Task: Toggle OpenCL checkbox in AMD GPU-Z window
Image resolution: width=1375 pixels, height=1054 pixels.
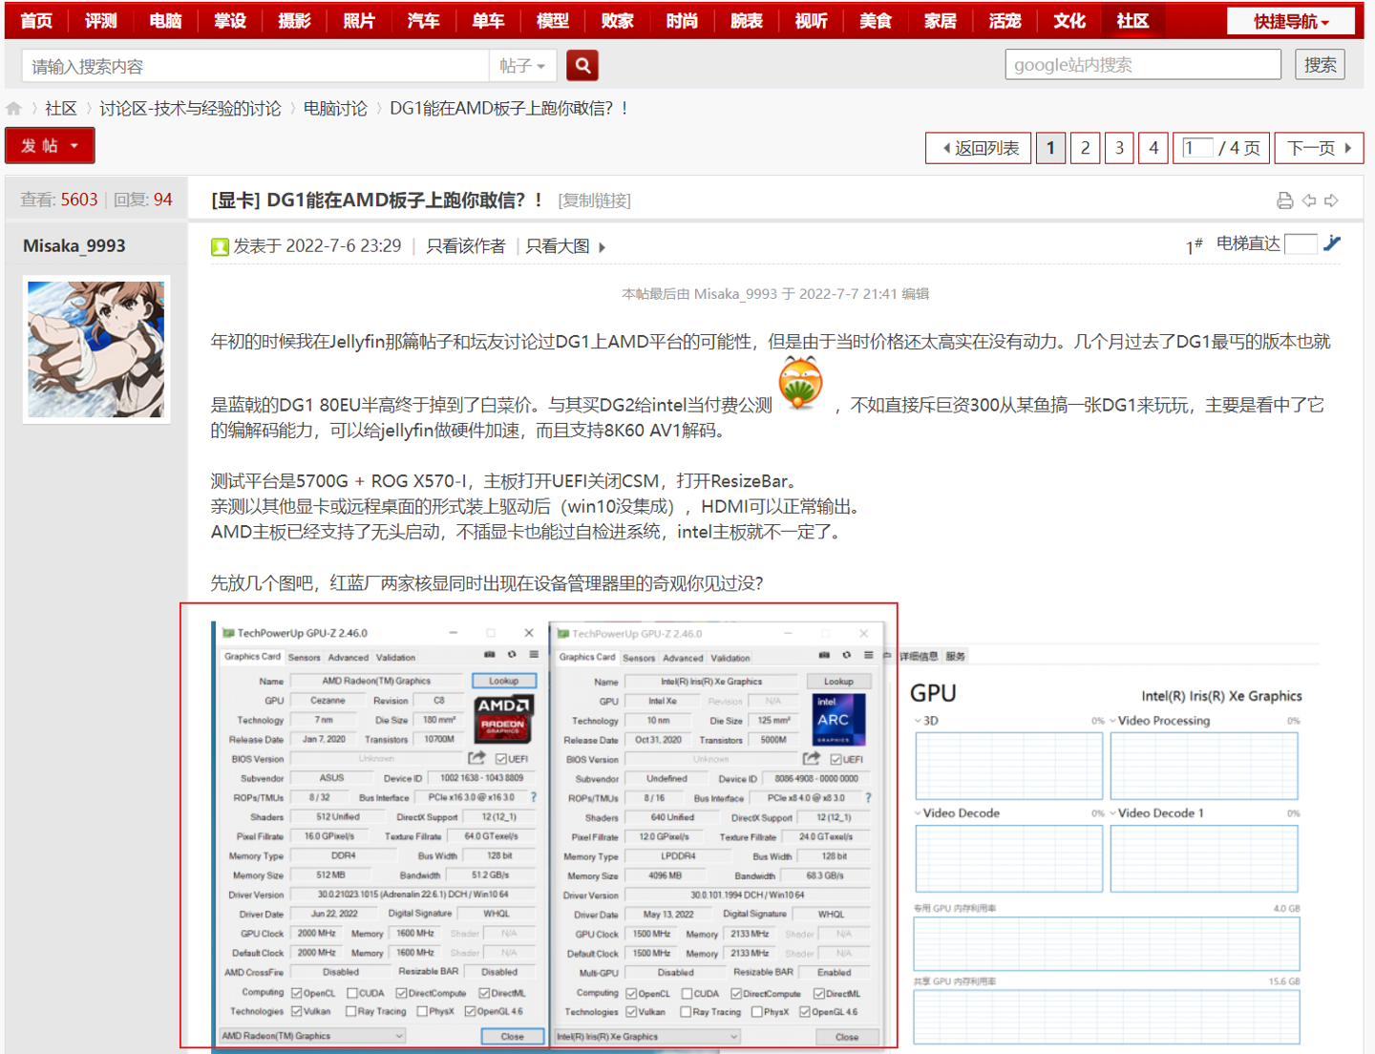Action: (297, 993)
